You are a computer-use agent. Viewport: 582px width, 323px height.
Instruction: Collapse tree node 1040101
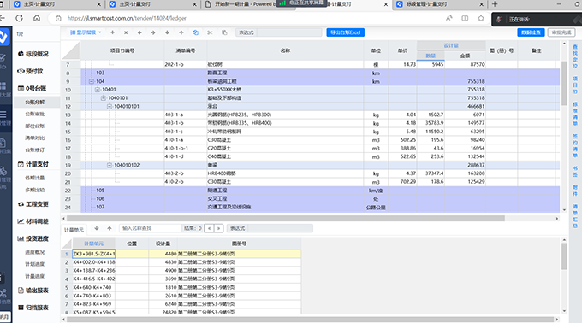(x=104, y=98)
